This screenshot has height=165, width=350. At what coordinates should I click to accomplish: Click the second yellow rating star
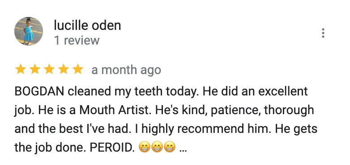(35, 70)
